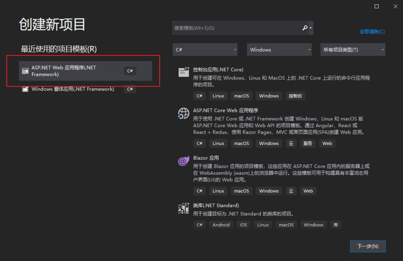
Task: Click the Class Library (.NET Standard) icon
Action: pyautogui.click(x=184, y=209)
